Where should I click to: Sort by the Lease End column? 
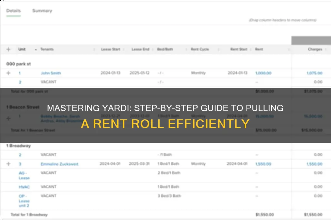tap(140, 49)
